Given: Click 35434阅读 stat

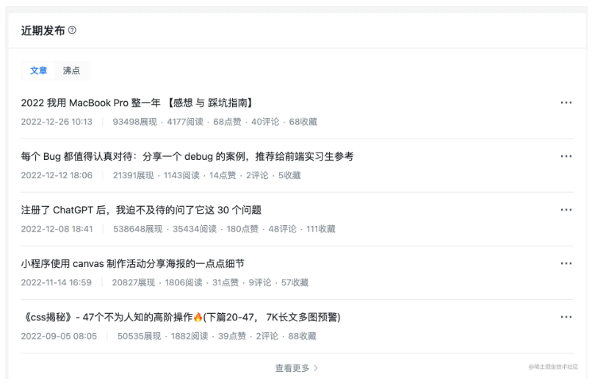Looking at the screenshot, I should 195,229.
